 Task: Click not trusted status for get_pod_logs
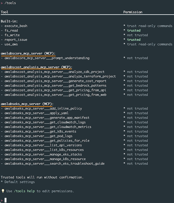(x=137, y=136)
